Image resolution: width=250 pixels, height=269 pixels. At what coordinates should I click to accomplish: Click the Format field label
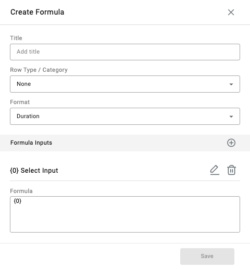tap(20, 102)
